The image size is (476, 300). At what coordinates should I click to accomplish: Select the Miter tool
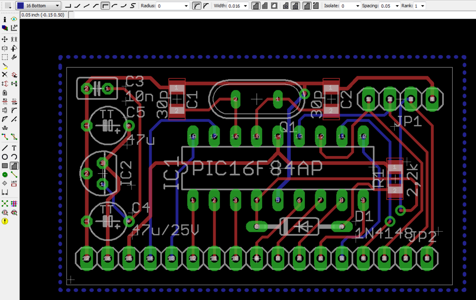click(14, 110)
